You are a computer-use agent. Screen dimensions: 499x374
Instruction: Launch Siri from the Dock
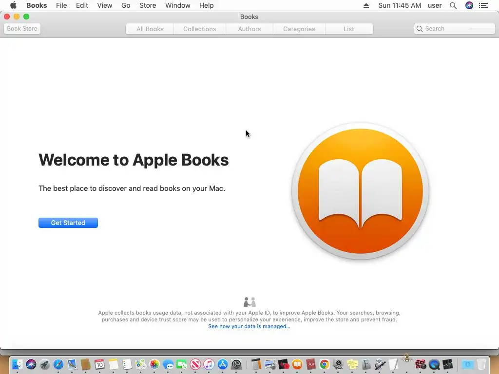(x=31, y=364)
